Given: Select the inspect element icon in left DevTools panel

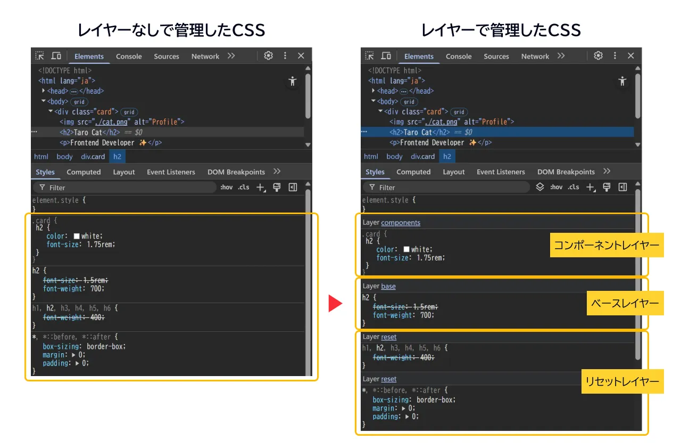Looking at the screenshot, I should click(39, 56).
